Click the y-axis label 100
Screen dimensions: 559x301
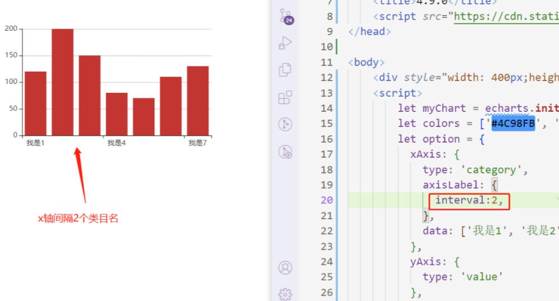coord(11,82)
